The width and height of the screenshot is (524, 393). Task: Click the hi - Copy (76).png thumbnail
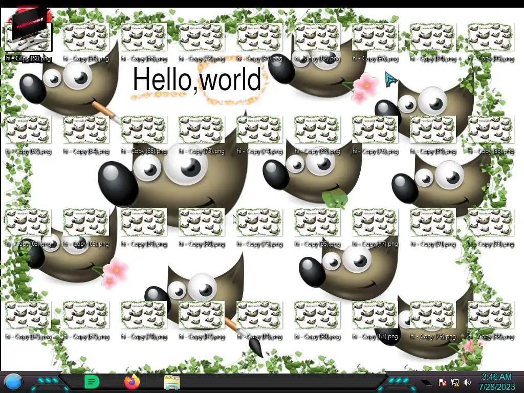coord(375,130)
